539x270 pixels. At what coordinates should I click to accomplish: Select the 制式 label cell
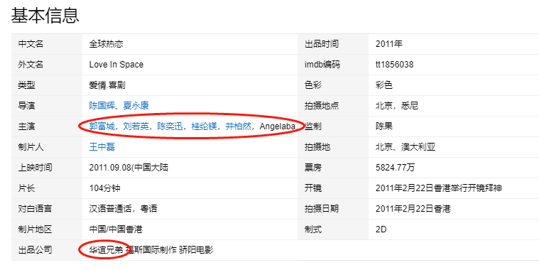pos(333,229)
